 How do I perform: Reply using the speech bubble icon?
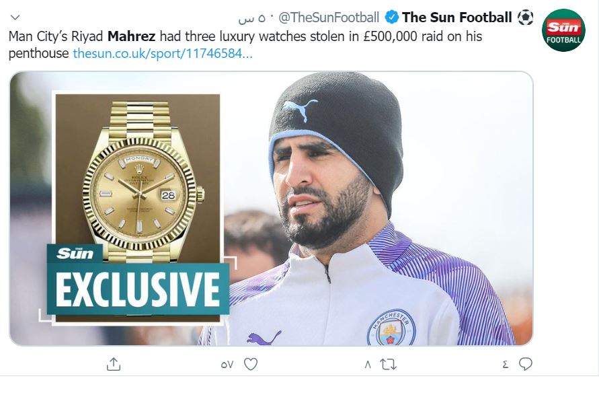[x=526, y=364]
